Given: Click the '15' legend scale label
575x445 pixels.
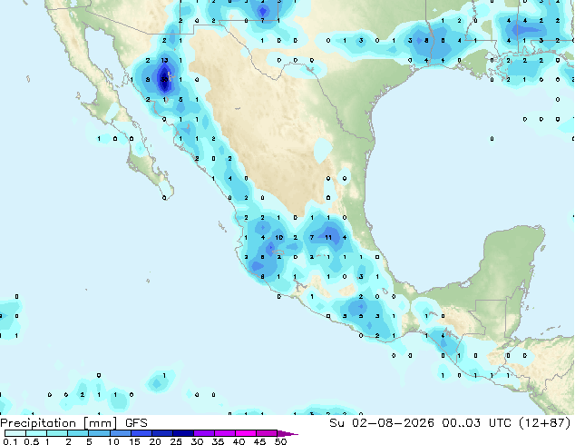Looking at the screenshot, I should (x=134, y=441).
